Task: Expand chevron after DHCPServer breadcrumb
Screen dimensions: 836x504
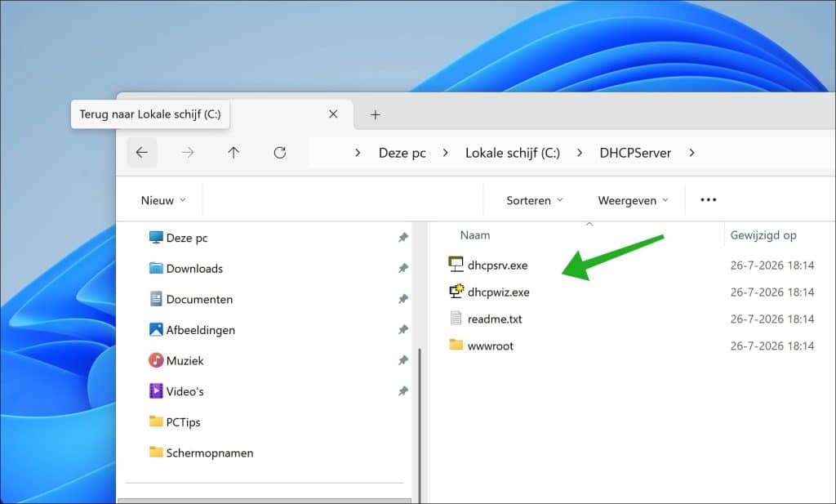Action: point(691,153)
